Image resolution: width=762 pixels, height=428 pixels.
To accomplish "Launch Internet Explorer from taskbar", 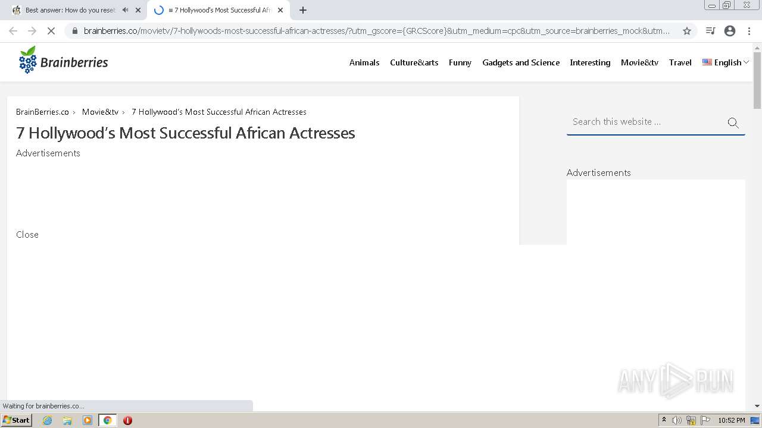I will [48, 420].
